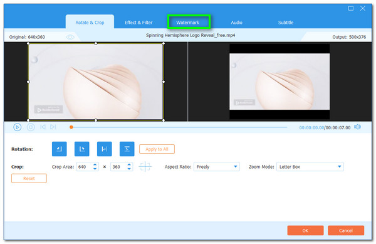Rotate video 90 degrees left
This screenshot has height=244, width=376.
(60, 149)
